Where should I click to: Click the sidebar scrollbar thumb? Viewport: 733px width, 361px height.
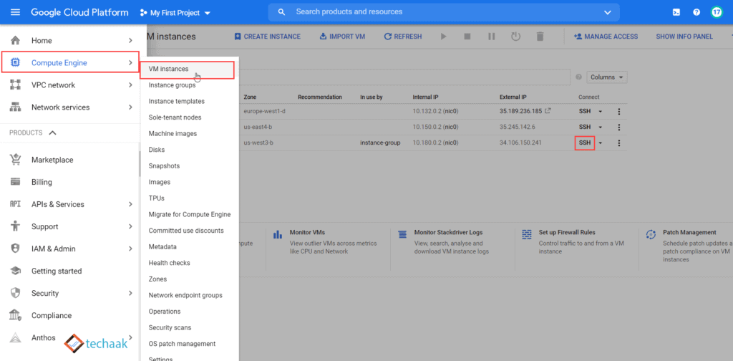tap(140, 163)
